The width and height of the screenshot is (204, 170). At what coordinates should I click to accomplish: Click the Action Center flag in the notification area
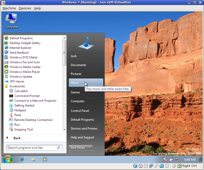point(165,160)
